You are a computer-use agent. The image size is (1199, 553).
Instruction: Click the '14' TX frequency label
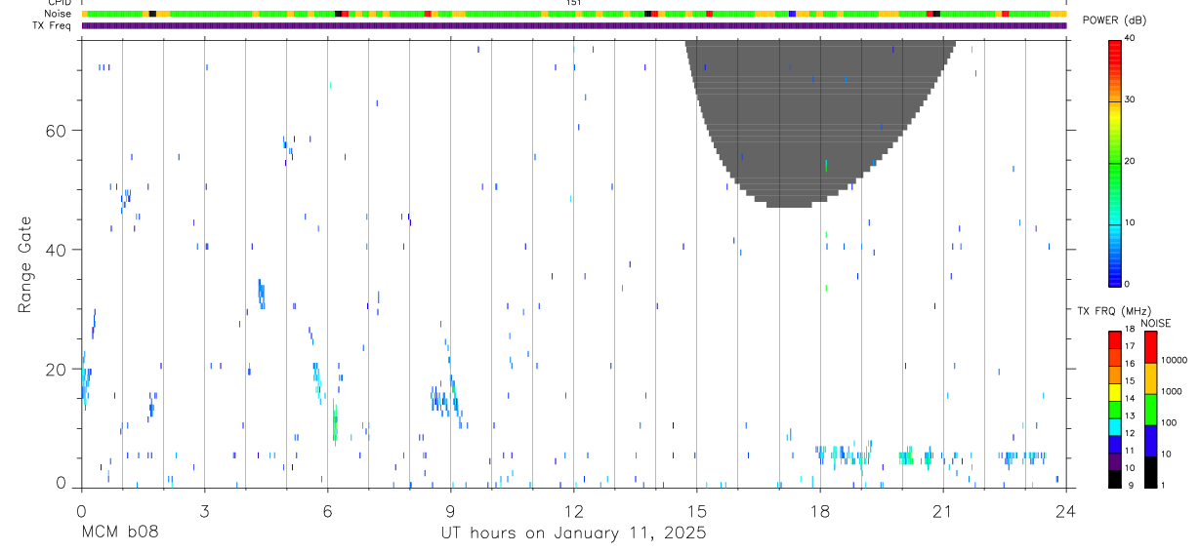coord(1130,398)
